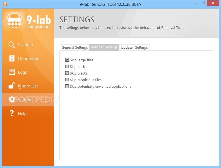
Task: Open the Logs section label
Action: [x=22, y=72]
